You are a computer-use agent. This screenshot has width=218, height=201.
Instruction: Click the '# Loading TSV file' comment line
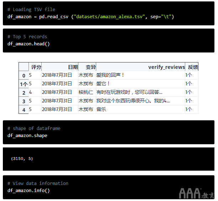(x=31, y=10)
